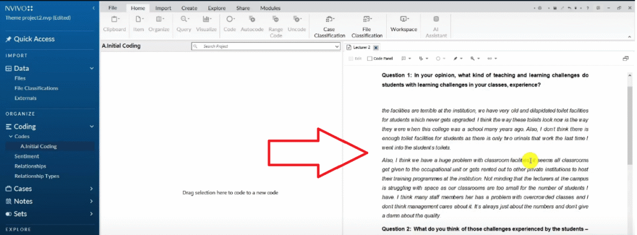Click the code circle icon in document toolbar
Viewport: 637px width, 235px height.
point(438,58)
